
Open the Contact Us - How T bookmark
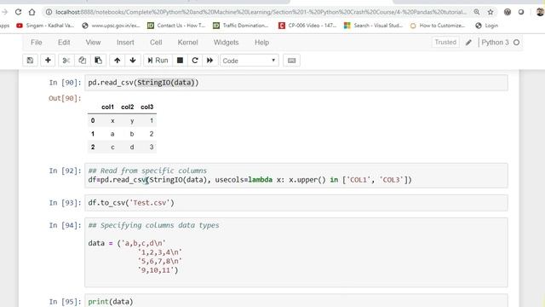[176, 26]
